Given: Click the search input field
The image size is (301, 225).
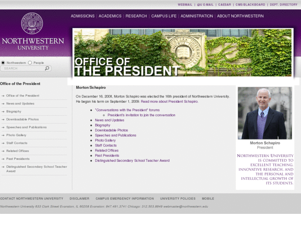Looking at the screenshot, I should [23, 69].
